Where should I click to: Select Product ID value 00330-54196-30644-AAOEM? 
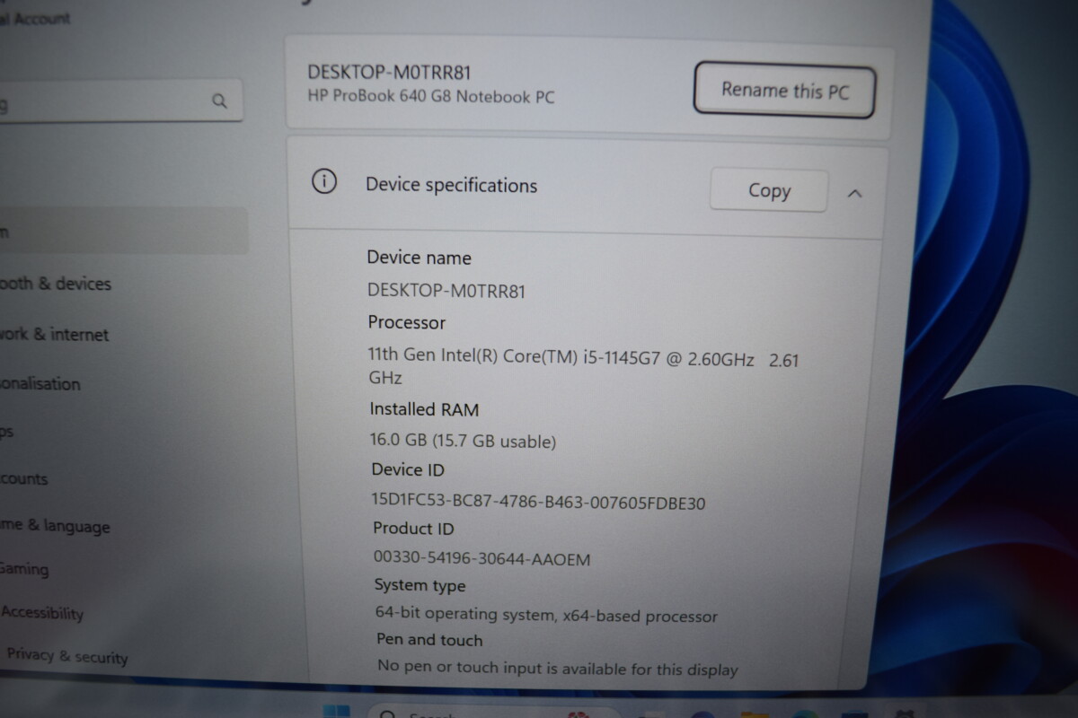(482, 559)
